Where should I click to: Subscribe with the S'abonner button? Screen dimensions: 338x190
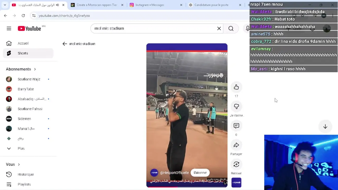200,173
